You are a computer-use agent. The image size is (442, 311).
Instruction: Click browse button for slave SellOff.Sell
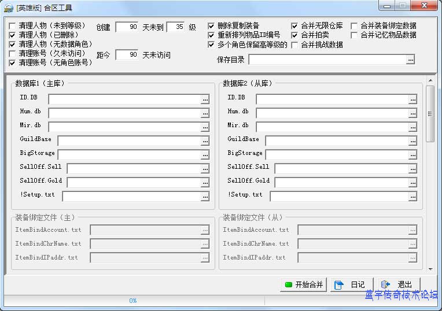click(x=412, y=168)
